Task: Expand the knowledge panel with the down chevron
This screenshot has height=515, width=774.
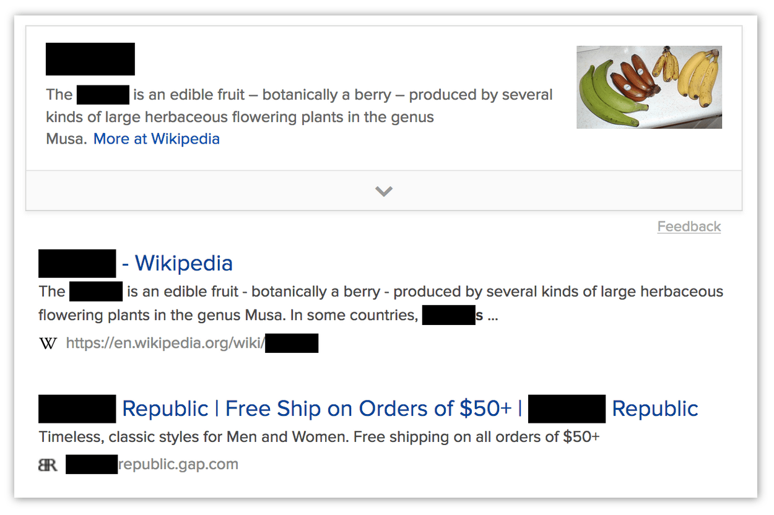Action: 383,191
